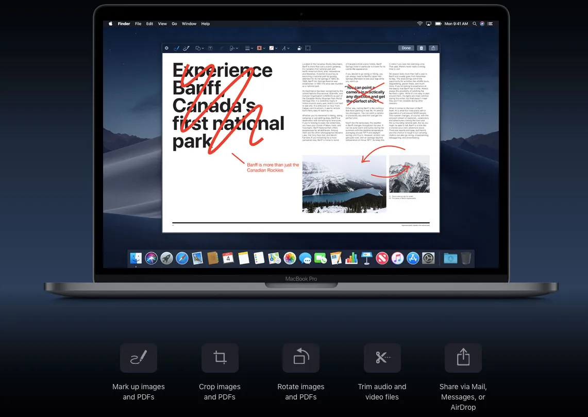The height and width of the screenshot is (417, 588).
Task: Pick a color from the Fill Color swatch
Action: (271, 47)
